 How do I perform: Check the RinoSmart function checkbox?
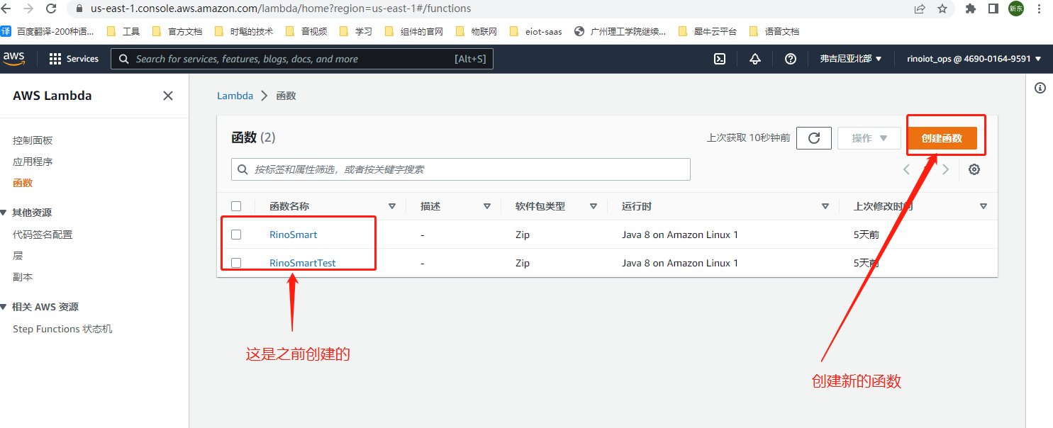(236, 235)
